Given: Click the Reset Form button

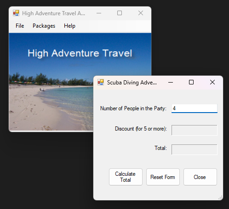Looking at the screenshot, I should pyautogui.click(x=163, y=177).
